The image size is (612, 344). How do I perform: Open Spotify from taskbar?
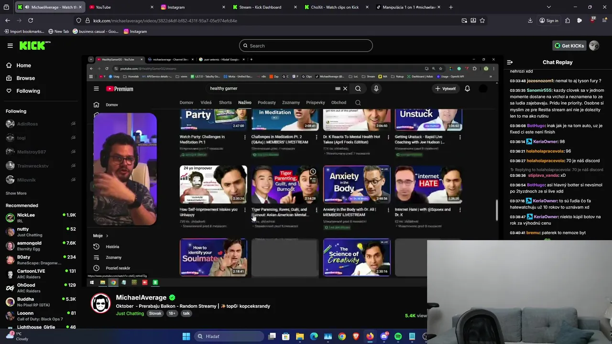tap(398, 336)
